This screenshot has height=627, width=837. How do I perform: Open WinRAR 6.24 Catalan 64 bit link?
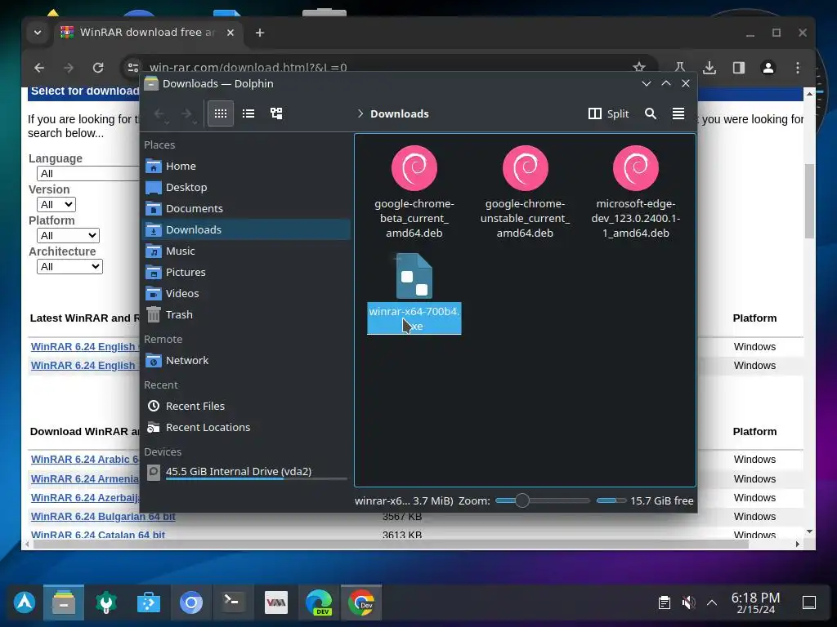[x=98, y=534]
